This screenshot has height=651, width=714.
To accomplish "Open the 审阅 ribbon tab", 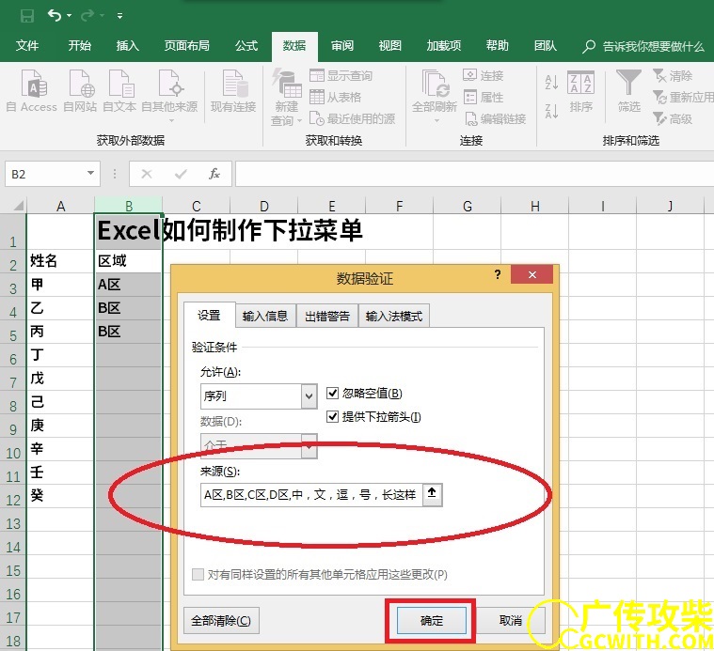I will 342,46.
